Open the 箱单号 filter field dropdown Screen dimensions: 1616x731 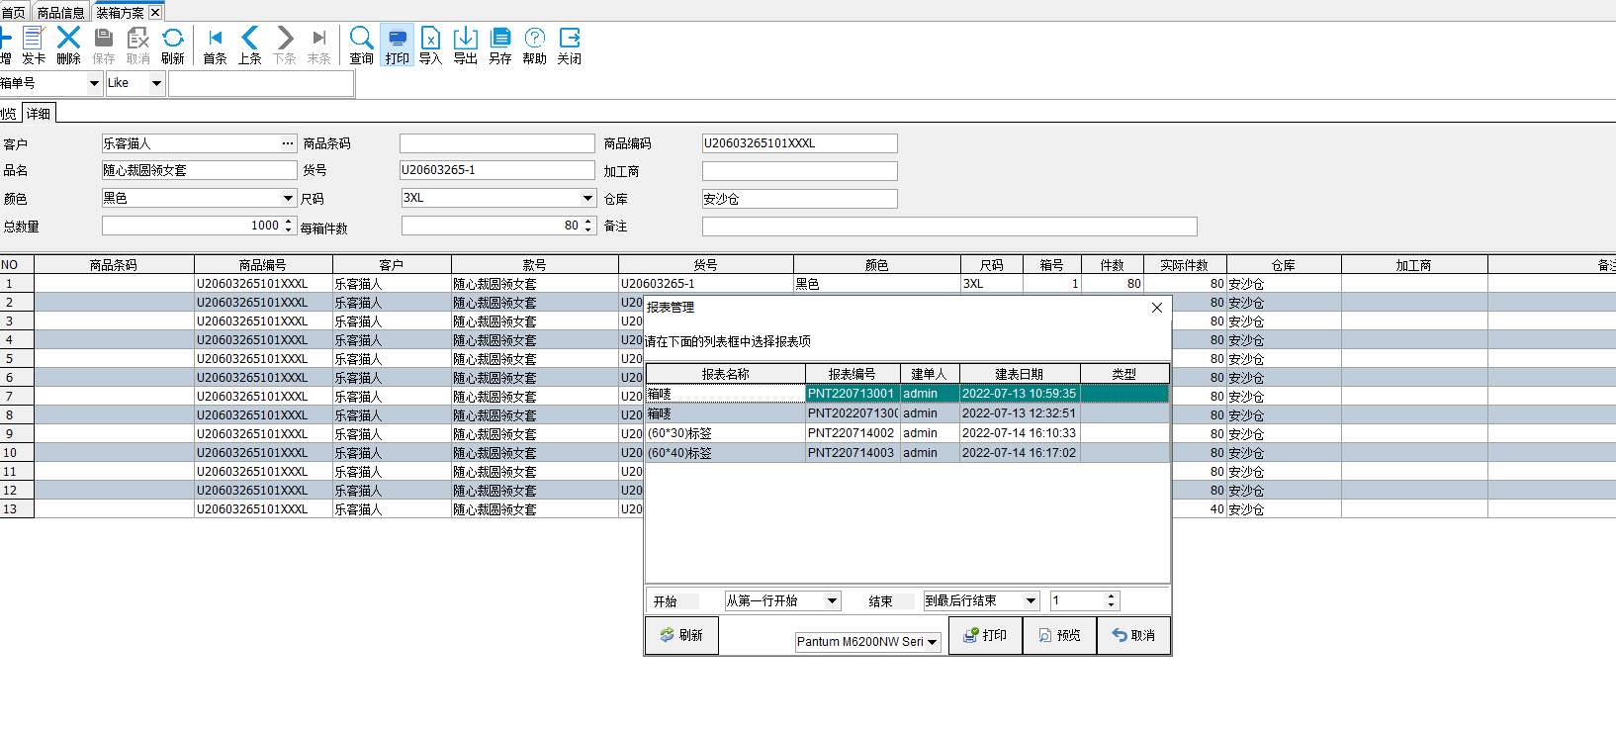click(x=94, y=83)
